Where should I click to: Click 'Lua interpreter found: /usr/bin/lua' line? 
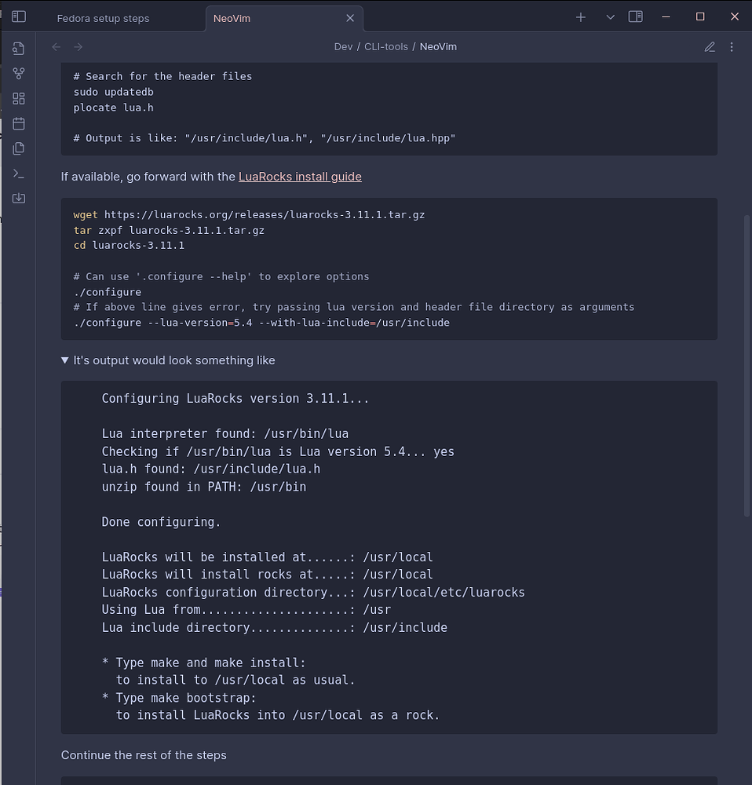(225, 433)
